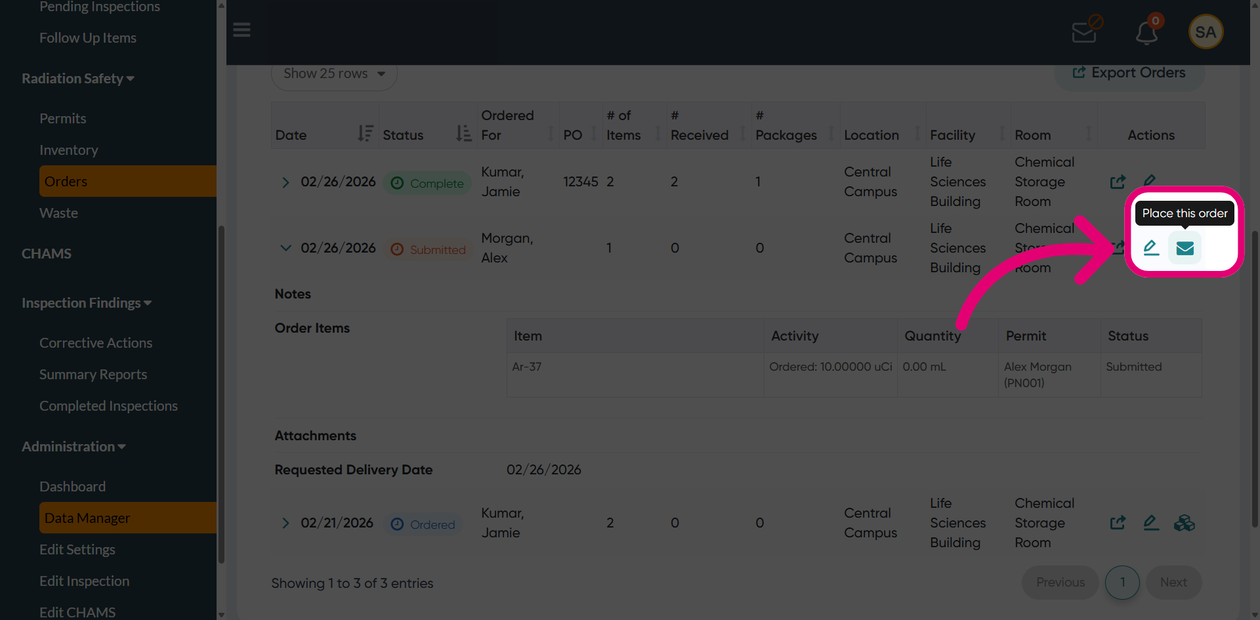Open Edit Inspection
The height and width of the screenshot is (620, 1260).
[x=85, y=581]
